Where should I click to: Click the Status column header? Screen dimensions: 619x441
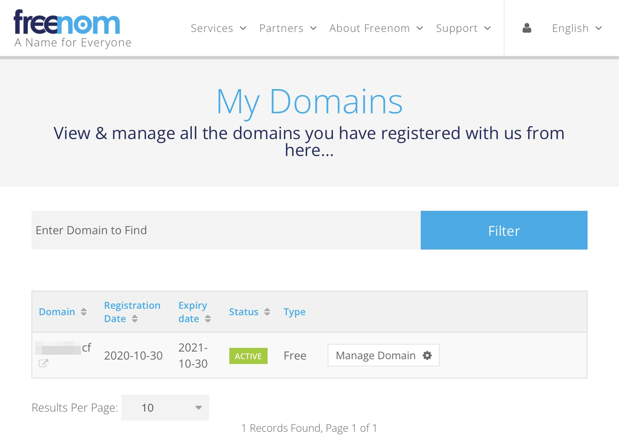[x=243, y=312]
